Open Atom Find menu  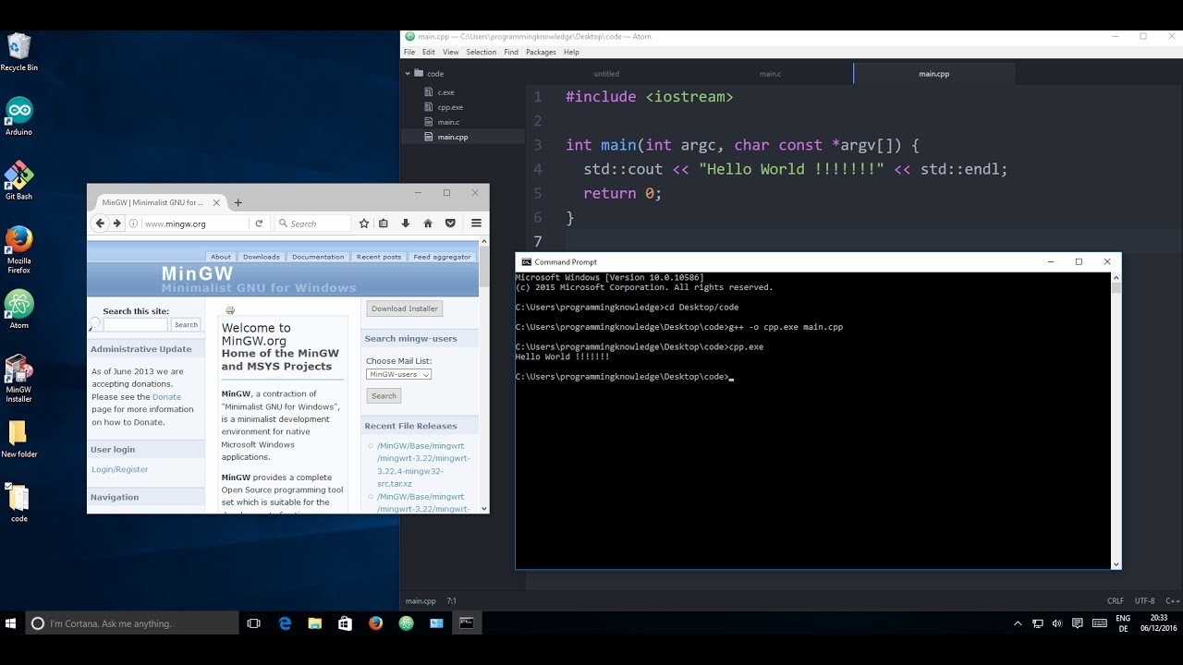511,52
